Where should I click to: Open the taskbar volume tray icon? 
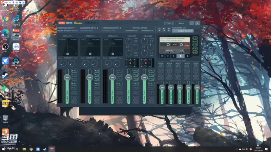point(243,149)
